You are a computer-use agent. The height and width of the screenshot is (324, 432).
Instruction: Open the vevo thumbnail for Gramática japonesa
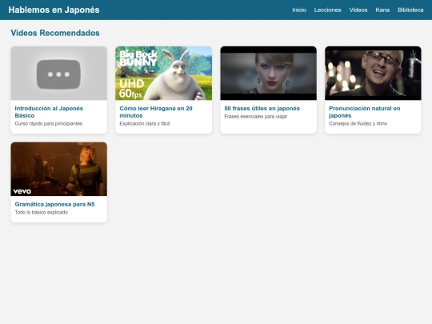(x=58, y=169)
